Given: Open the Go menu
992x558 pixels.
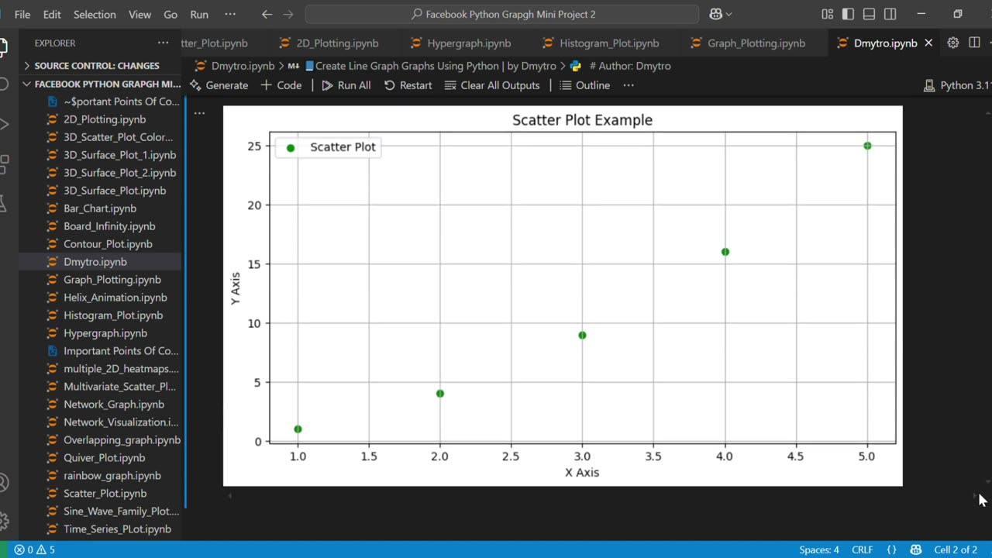Looking at the screenshot, I should tap(170, 14).
